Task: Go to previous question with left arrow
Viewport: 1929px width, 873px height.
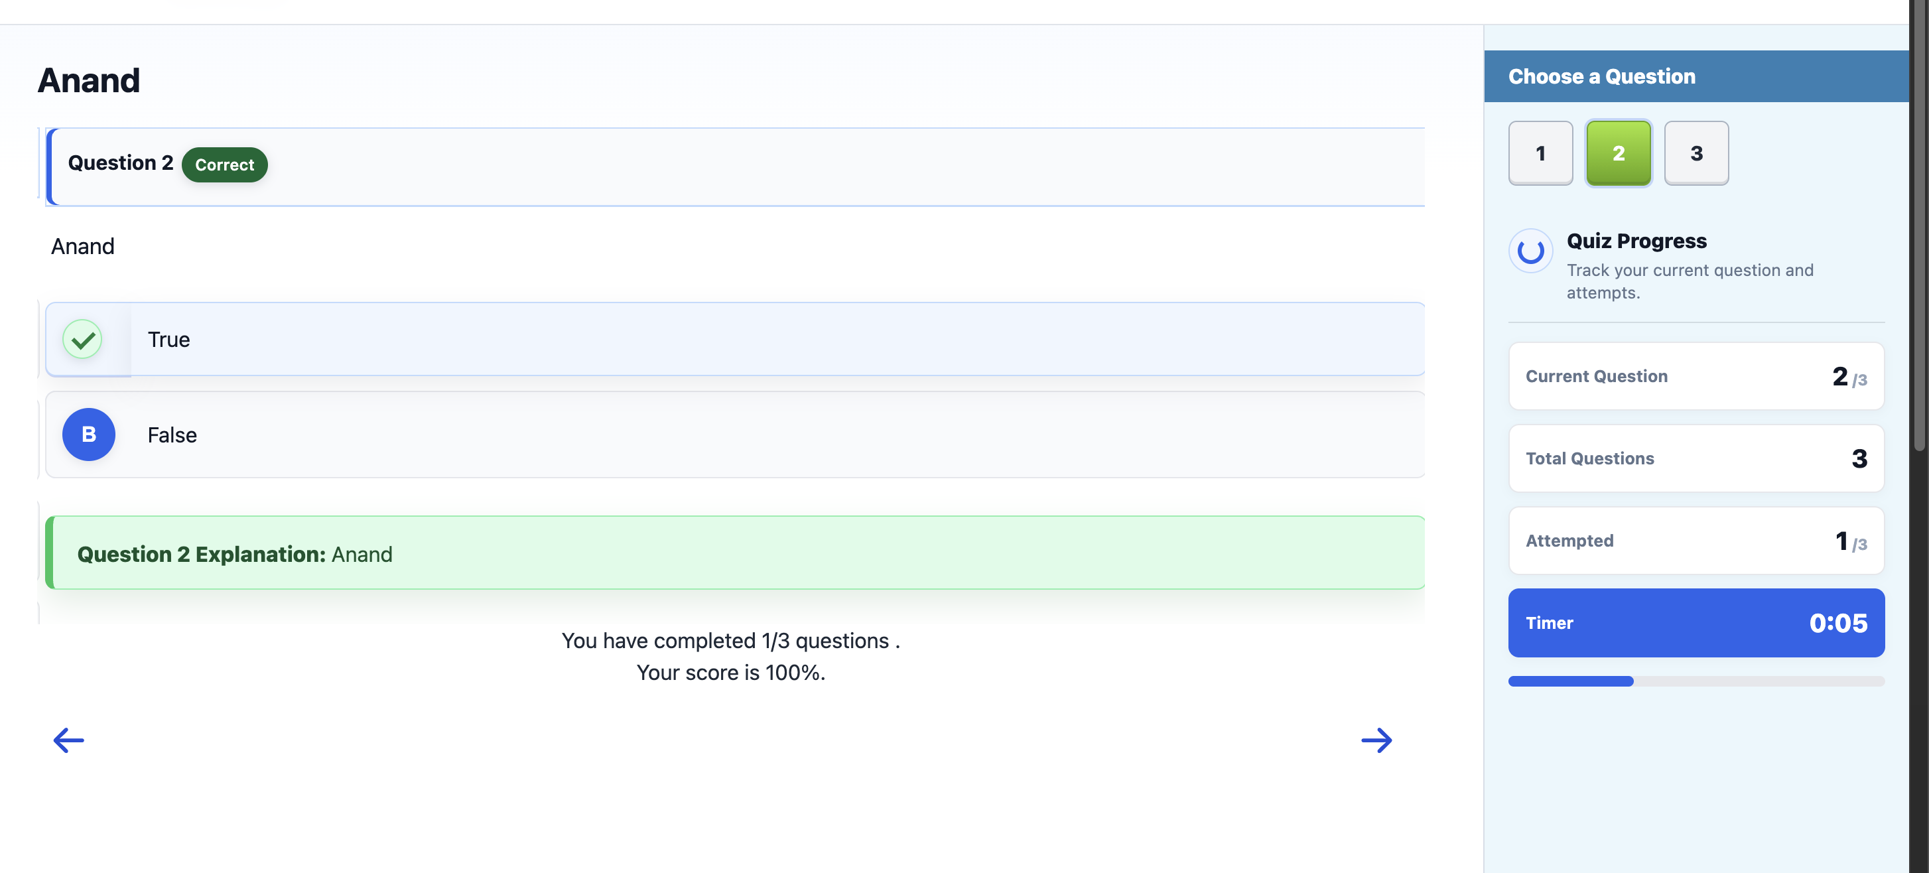Action: [69, 740]
